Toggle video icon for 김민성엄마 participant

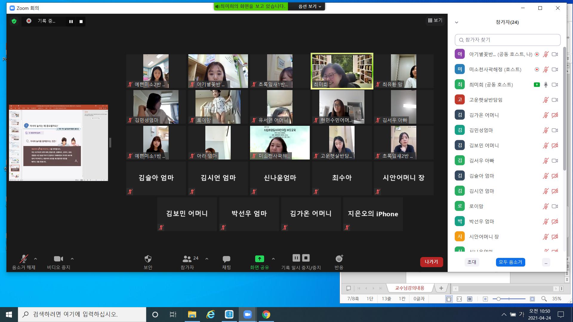(x=555, y=130)
